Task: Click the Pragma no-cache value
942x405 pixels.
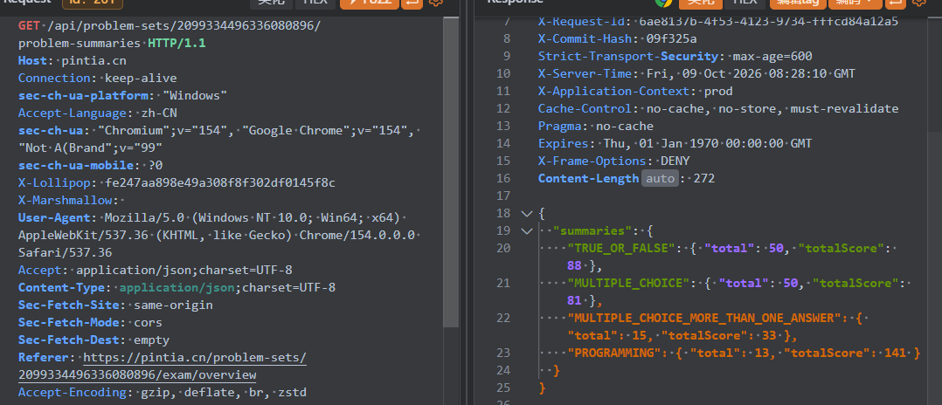Action: [625, 126]
